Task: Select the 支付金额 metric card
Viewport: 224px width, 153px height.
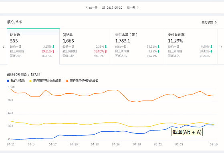Action: point(138,46)
